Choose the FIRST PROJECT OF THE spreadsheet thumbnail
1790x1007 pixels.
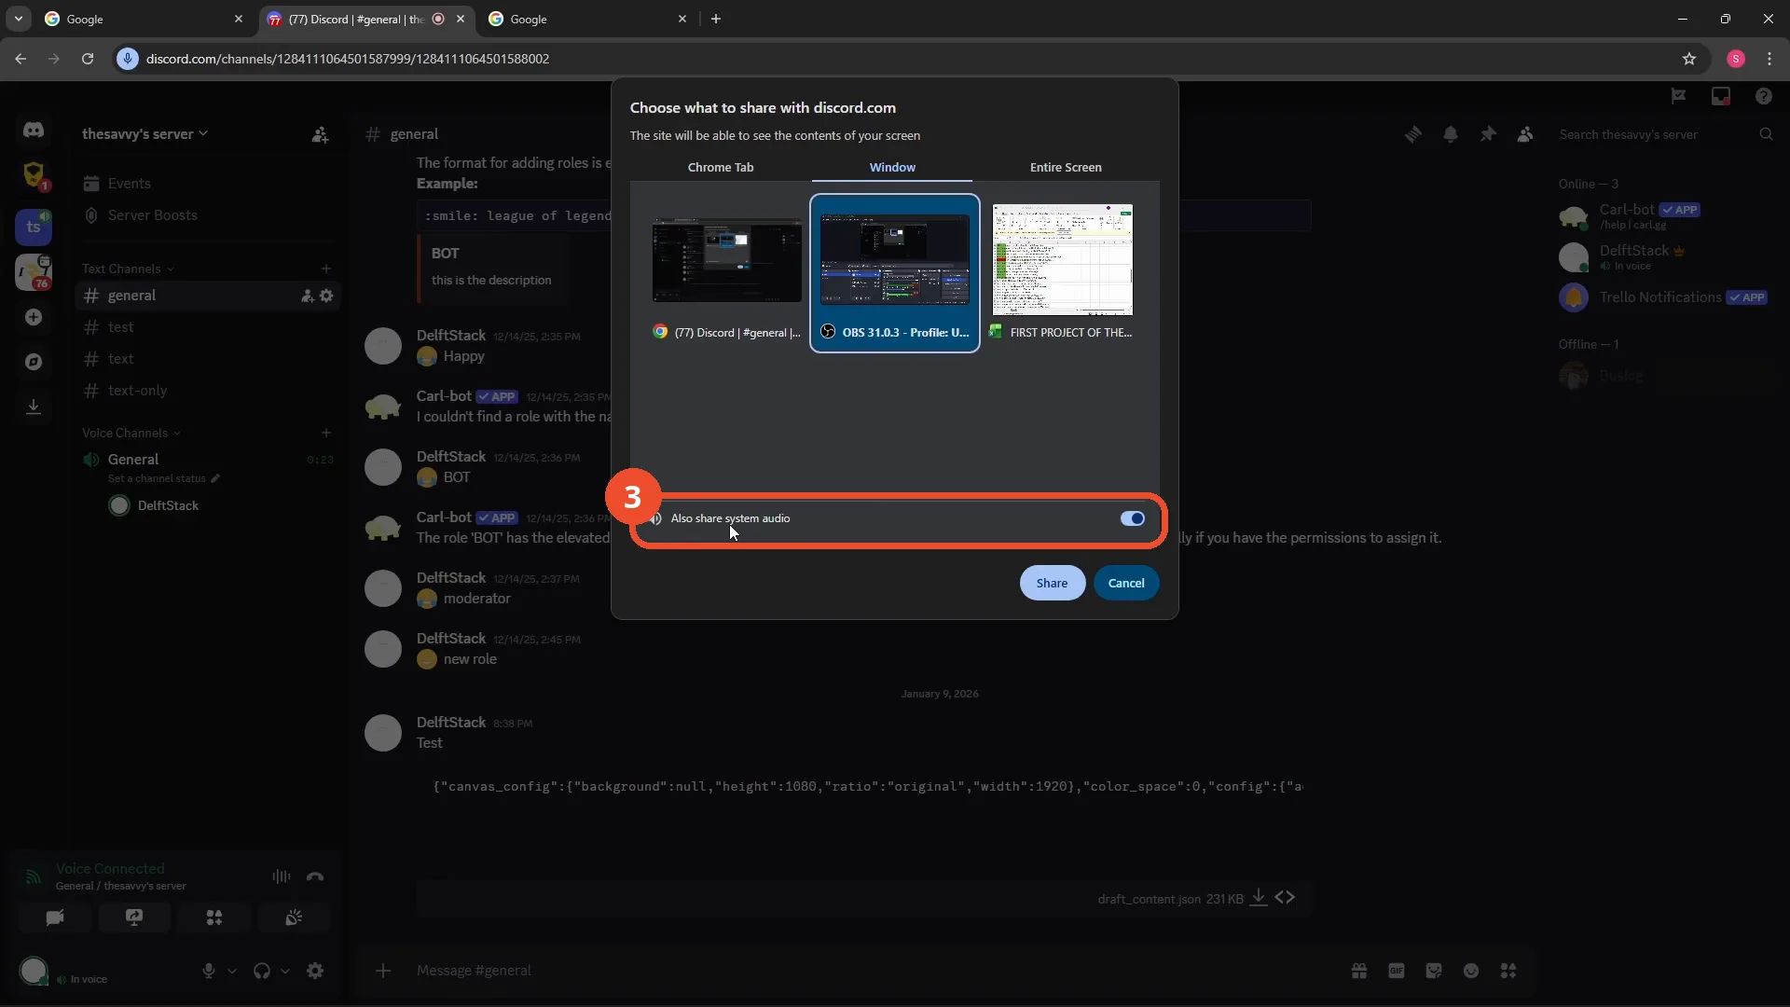click(x=1062, y=273)
